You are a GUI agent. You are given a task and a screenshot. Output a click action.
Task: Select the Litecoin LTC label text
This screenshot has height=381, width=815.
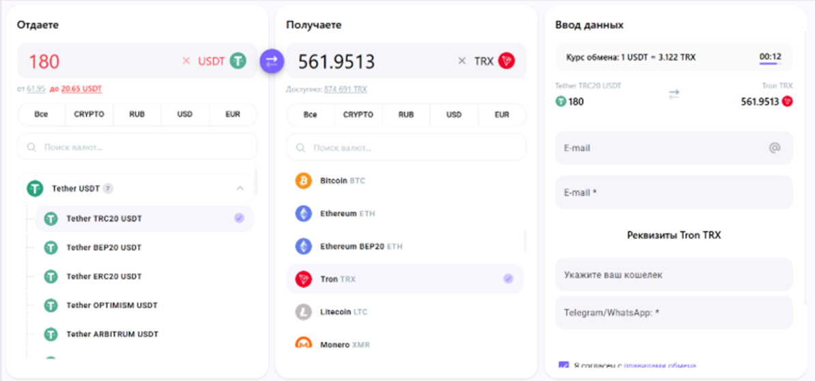pyautogui.click(x=344, y=312)
